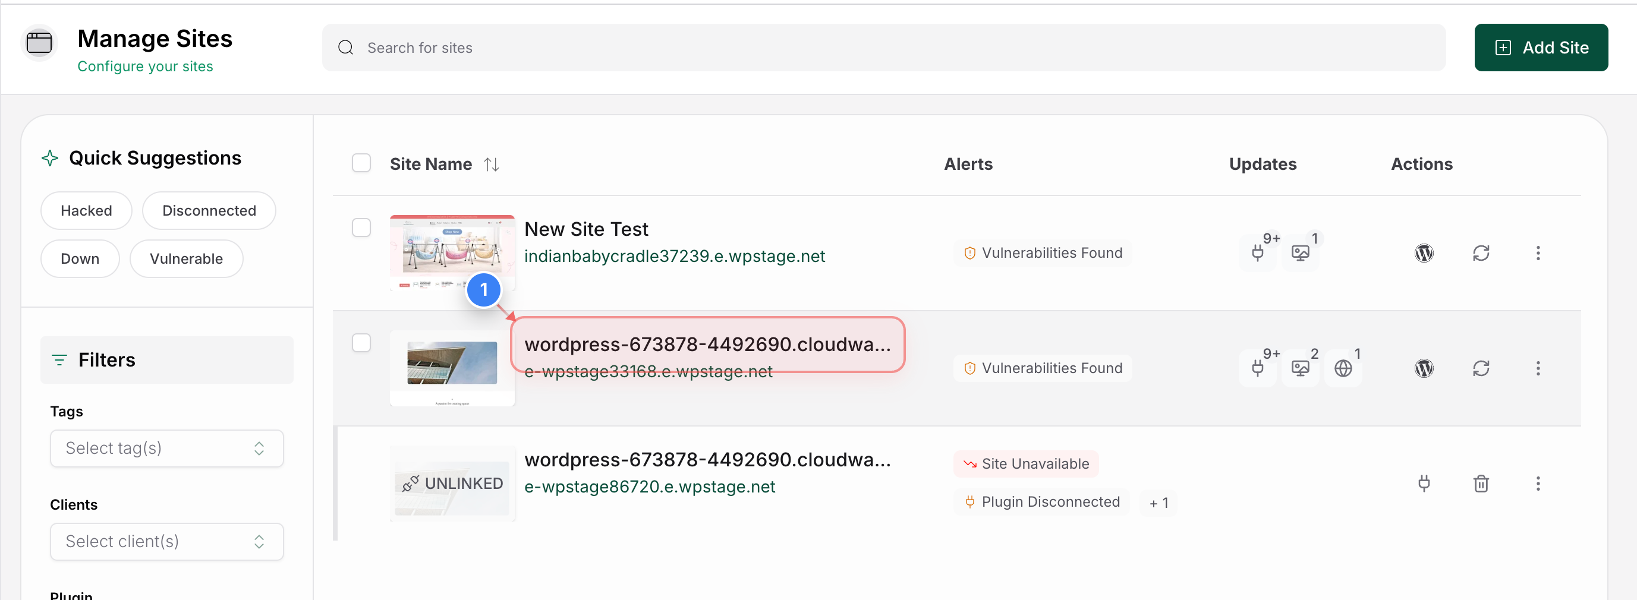Click Vulnerabilities Found alert for e-wpstage33168
Screen dimensions: 1637x600
tap(1043, 368)
